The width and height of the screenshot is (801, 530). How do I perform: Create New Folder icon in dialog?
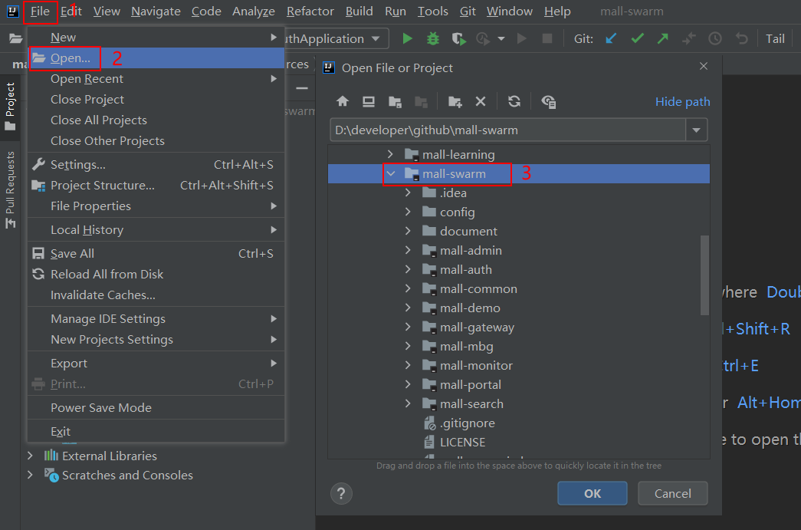455,102
